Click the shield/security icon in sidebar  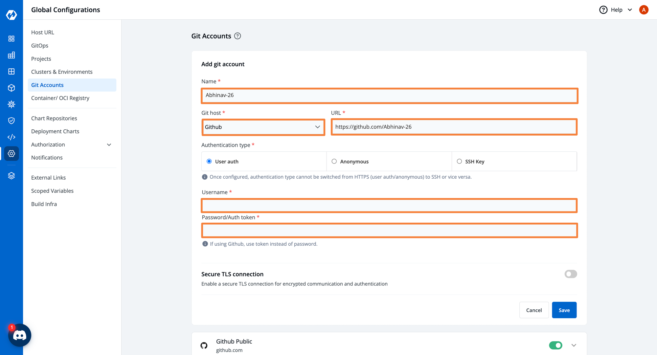click(11, 121)
